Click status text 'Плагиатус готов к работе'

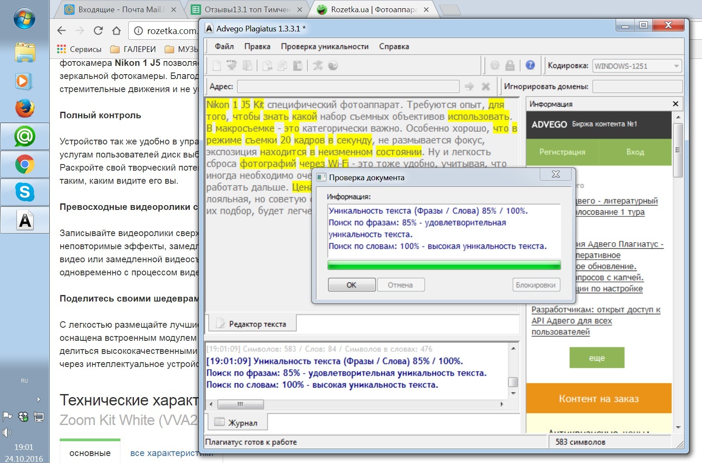pos(251,442)
